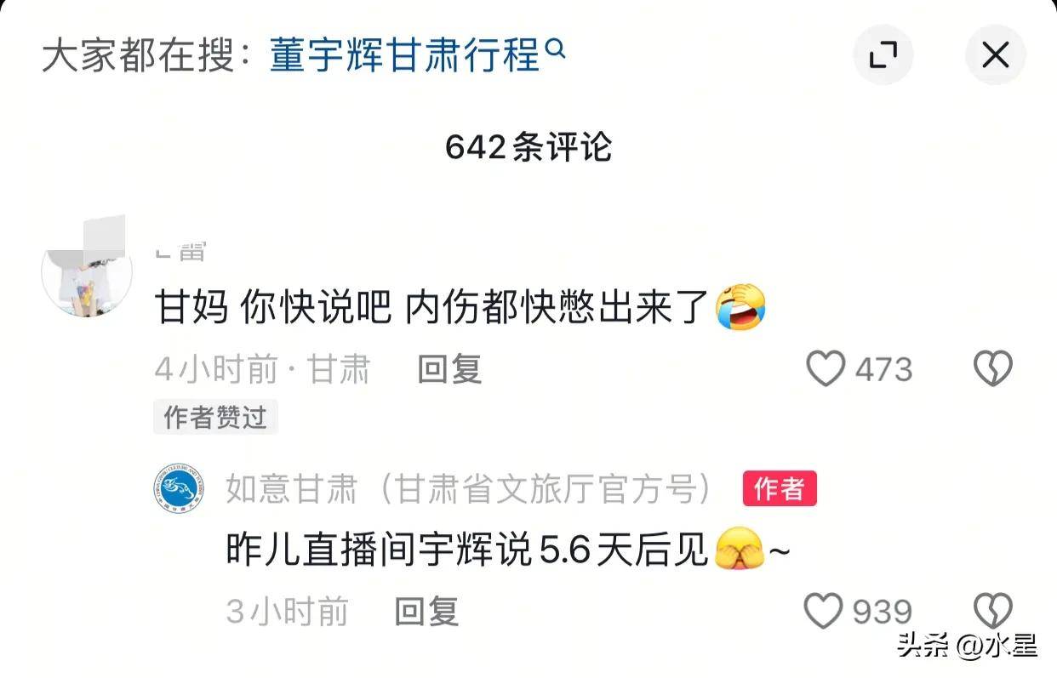This screenshot has height=678, width=1057.
Task: Dislike the 如意甘肃 author reply
Action: click(993, 611)
